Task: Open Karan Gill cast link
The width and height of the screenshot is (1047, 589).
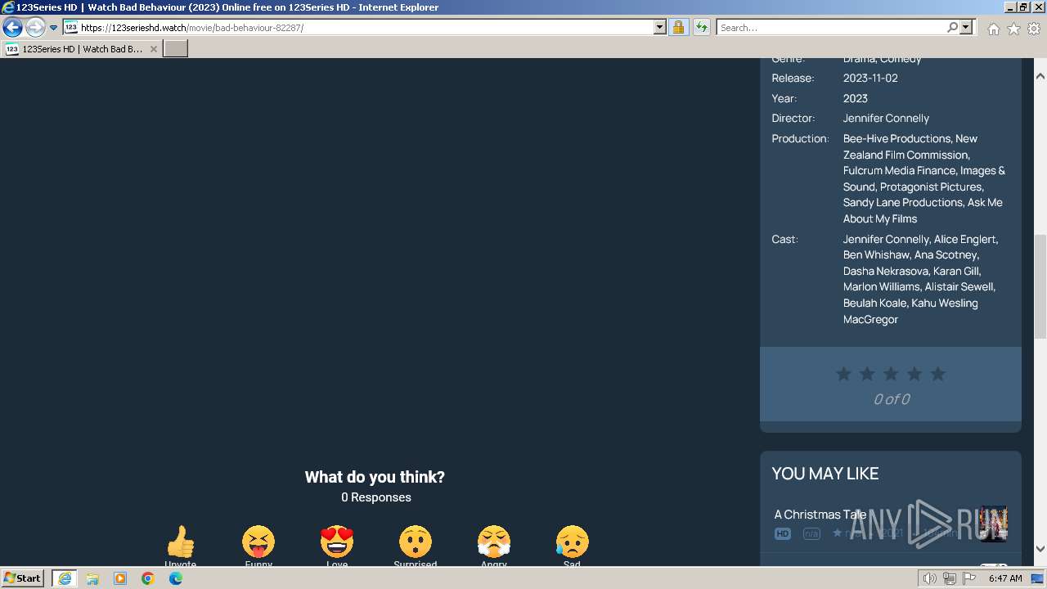Action: click(x=955, y=271)
